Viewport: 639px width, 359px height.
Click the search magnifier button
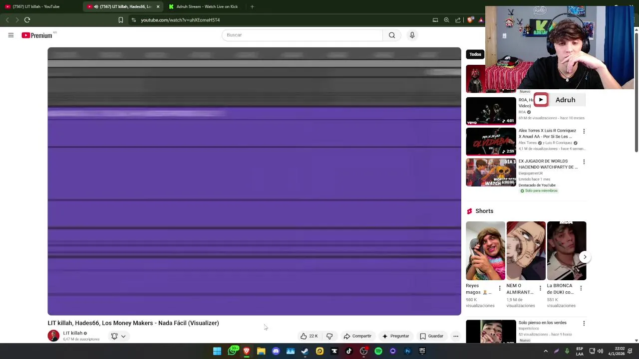[x=392, y=35]
